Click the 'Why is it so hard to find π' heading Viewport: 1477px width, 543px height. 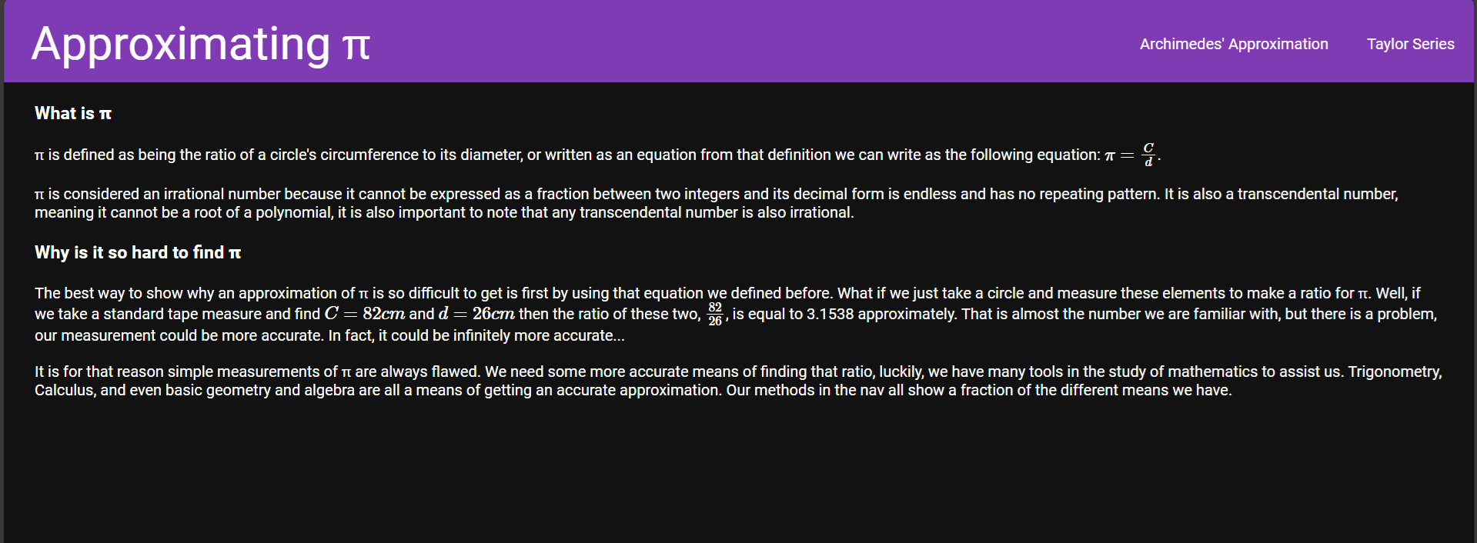tap(138, 253)
